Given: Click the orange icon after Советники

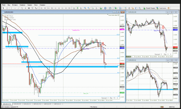Looking at the screenshot, I should [169, 8].
